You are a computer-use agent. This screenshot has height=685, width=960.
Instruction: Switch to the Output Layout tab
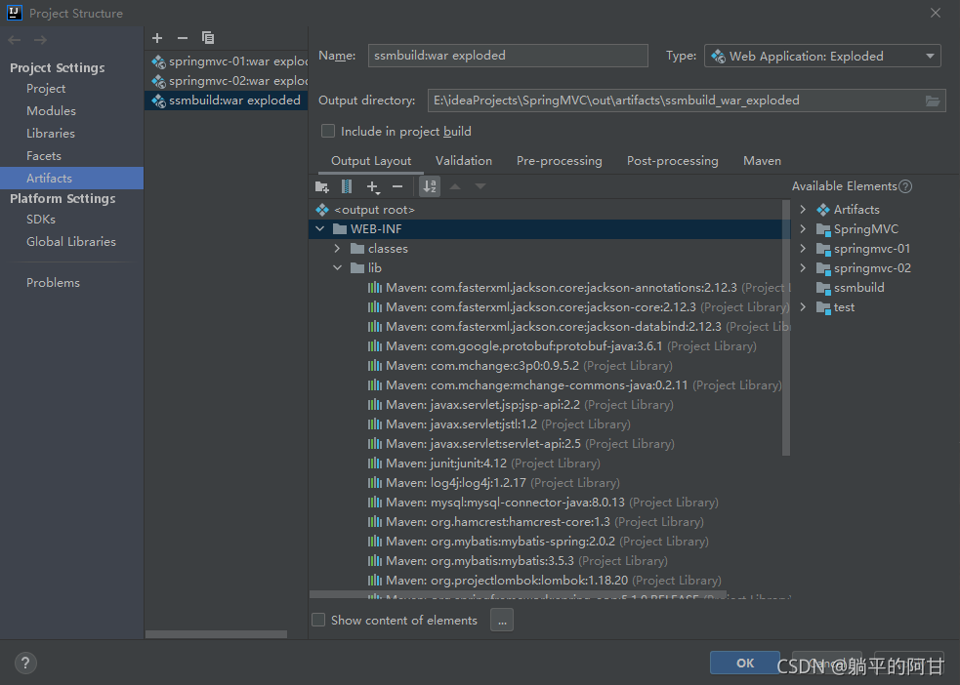coord(371,161)
